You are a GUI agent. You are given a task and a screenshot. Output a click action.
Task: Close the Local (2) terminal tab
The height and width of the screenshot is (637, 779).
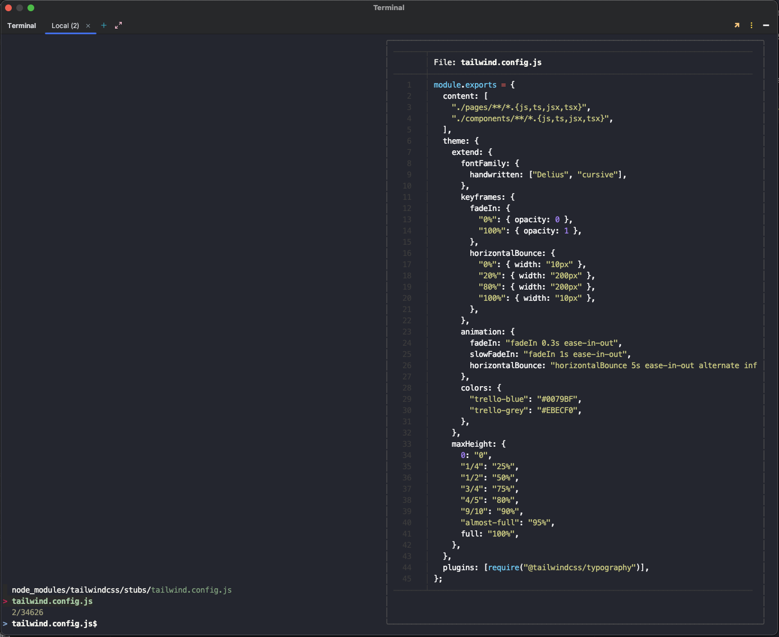point(88,26)
